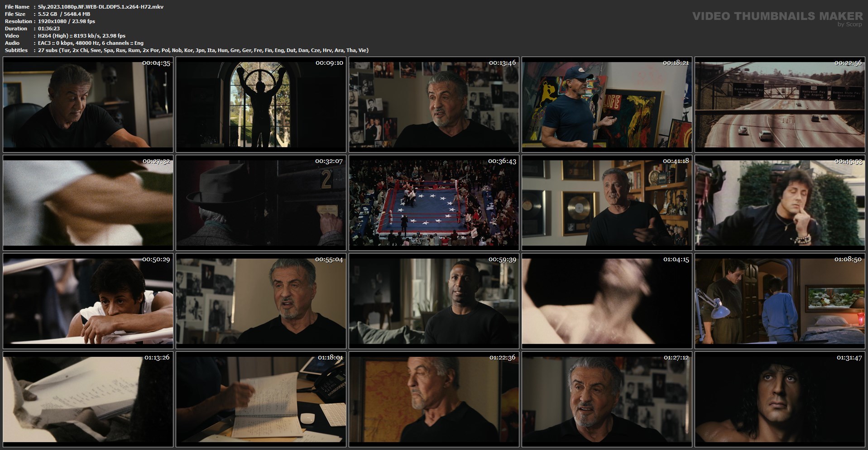Screen dimensions: 868x450
Task: Select the notebook thumbnail at 01:18:01
Action: (261, 399)
